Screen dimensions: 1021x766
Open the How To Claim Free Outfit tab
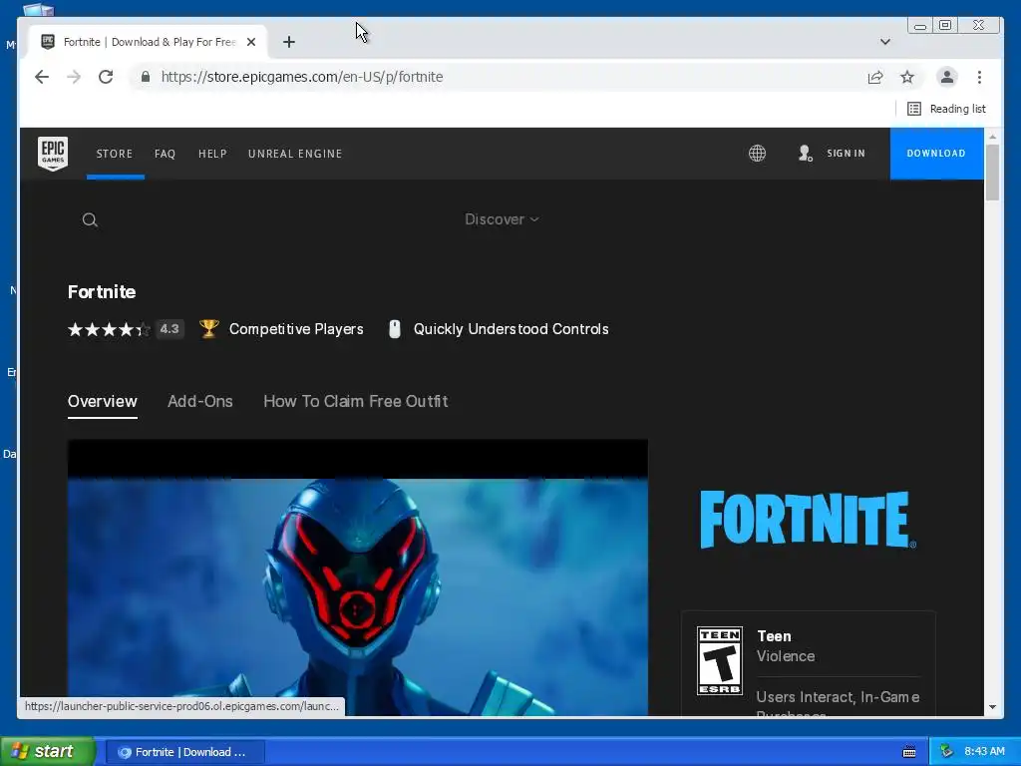pos(356,401)
